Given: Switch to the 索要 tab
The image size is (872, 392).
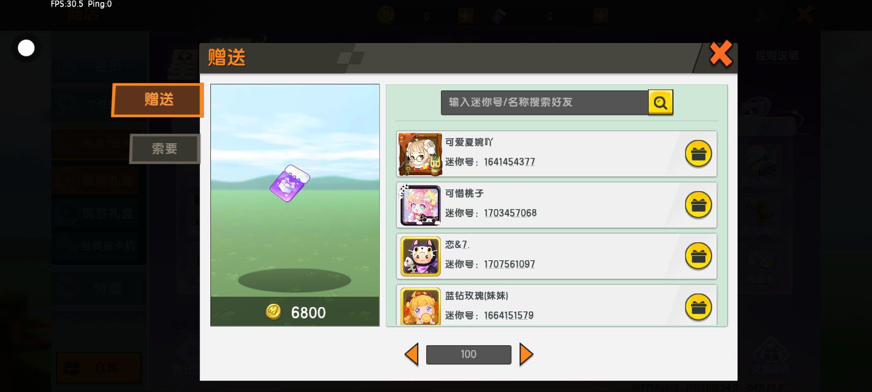Looking at the screenshot, I should click(x=165, y=149).
